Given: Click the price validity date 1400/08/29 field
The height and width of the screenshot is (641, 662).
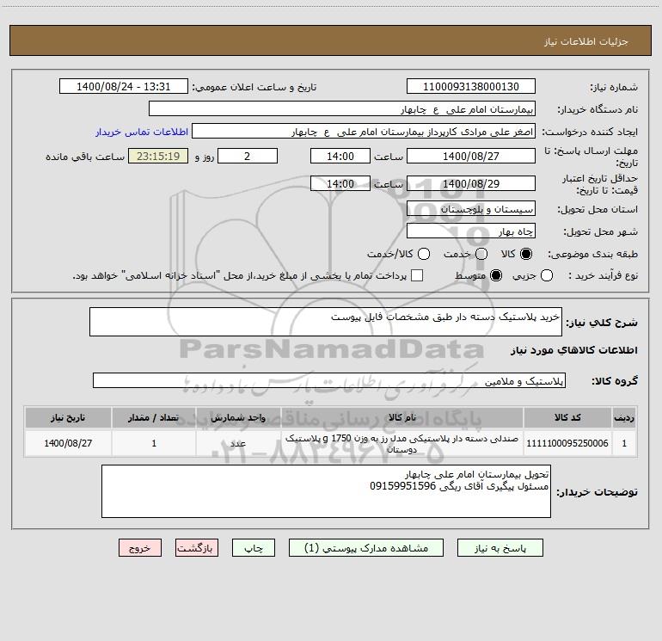Looking at the screenshot, I should [x=471, y=183].
